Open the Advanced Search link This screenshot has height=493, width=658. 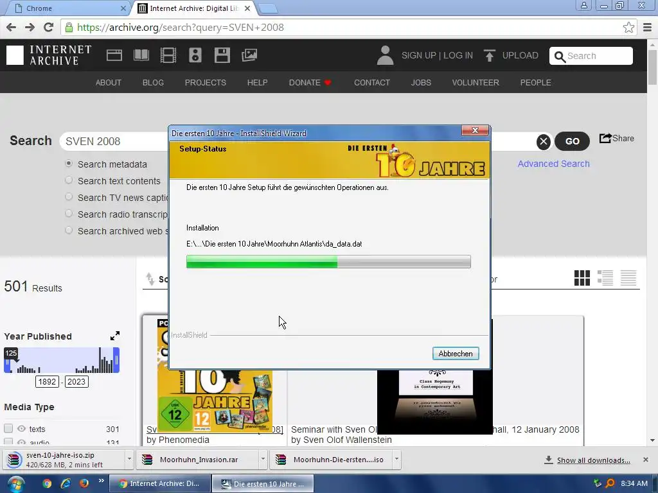coord(553,164)
